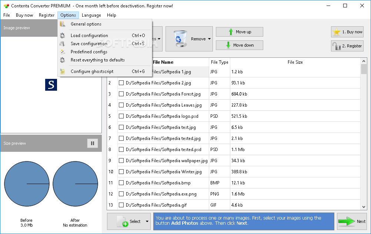Open the Register menu
This screenshot has width=371, height=234.
47,15
